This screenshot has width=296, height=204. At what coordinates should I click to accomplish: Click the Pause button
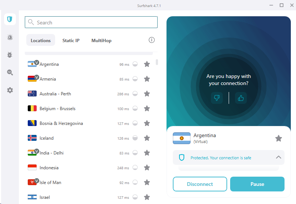click(x=257, y=184)
